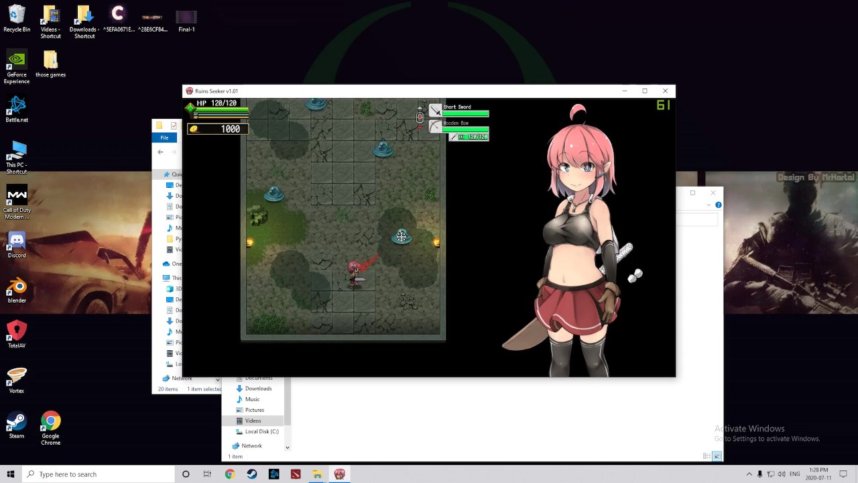Click navigation pane scroll-down arrow
This screenshot has height=483, width=858.
pos(287,447)
